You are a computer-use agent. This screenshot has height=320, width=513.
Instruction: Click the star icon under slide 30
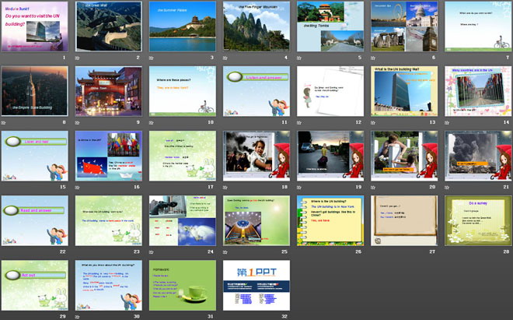[78, 317]
